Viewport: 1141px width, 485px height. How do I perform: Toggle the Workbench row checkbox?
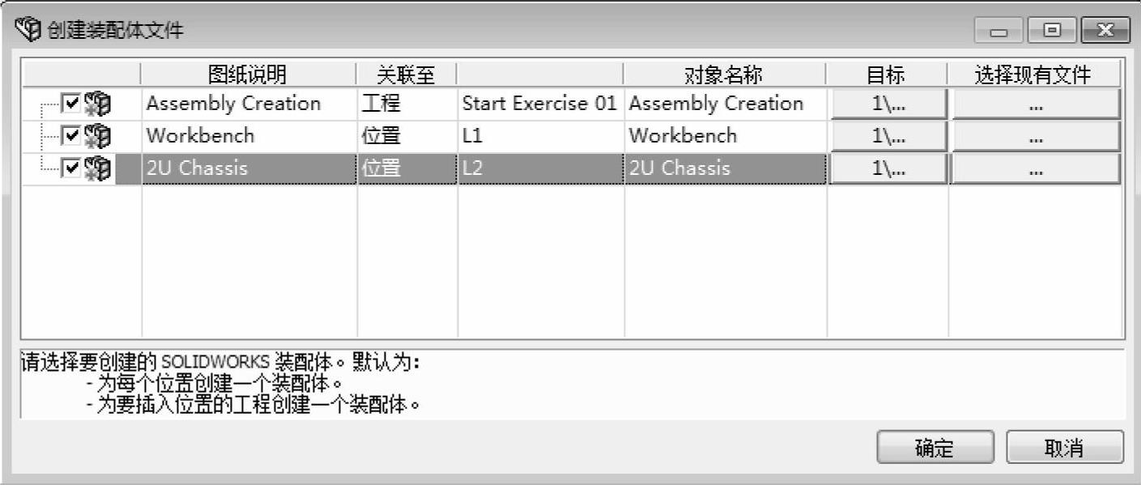pyautogui.click(x=70, y=136)
